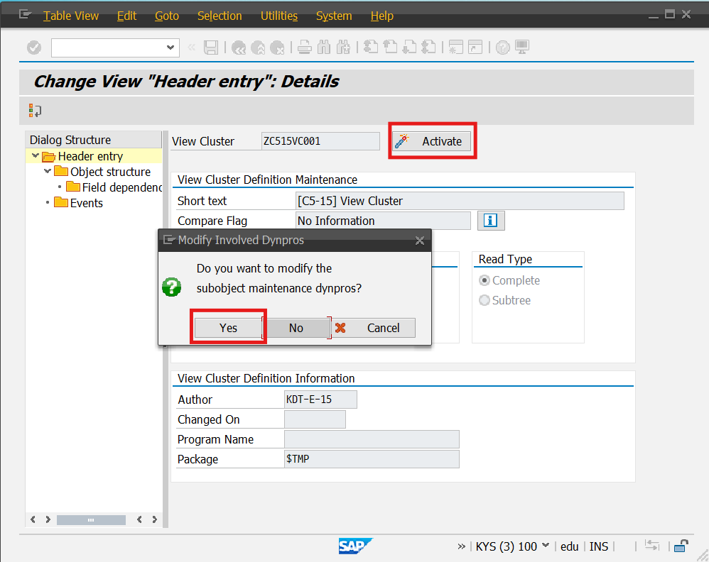Select the Complete read type radio button

[x=485, y=280]
